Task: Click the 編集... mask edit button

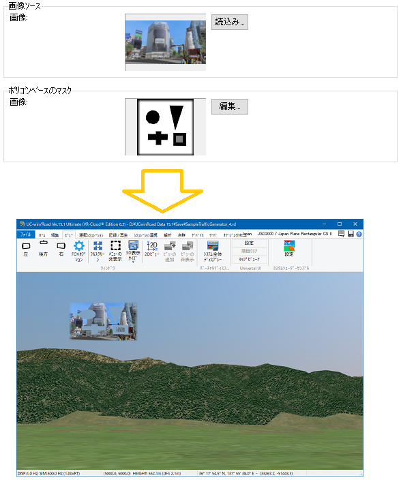Action: tap(230, 106)
